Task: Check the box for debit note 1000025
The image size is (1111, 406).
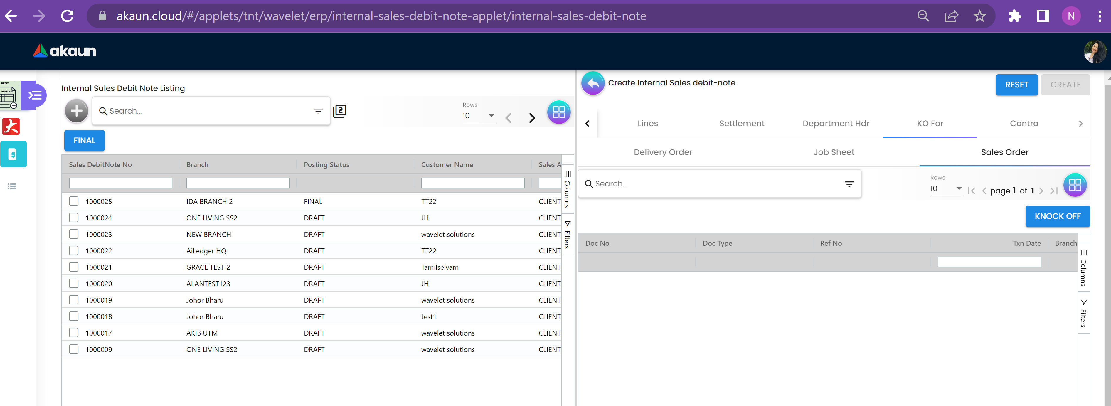Action: click(x=74, y=201)
